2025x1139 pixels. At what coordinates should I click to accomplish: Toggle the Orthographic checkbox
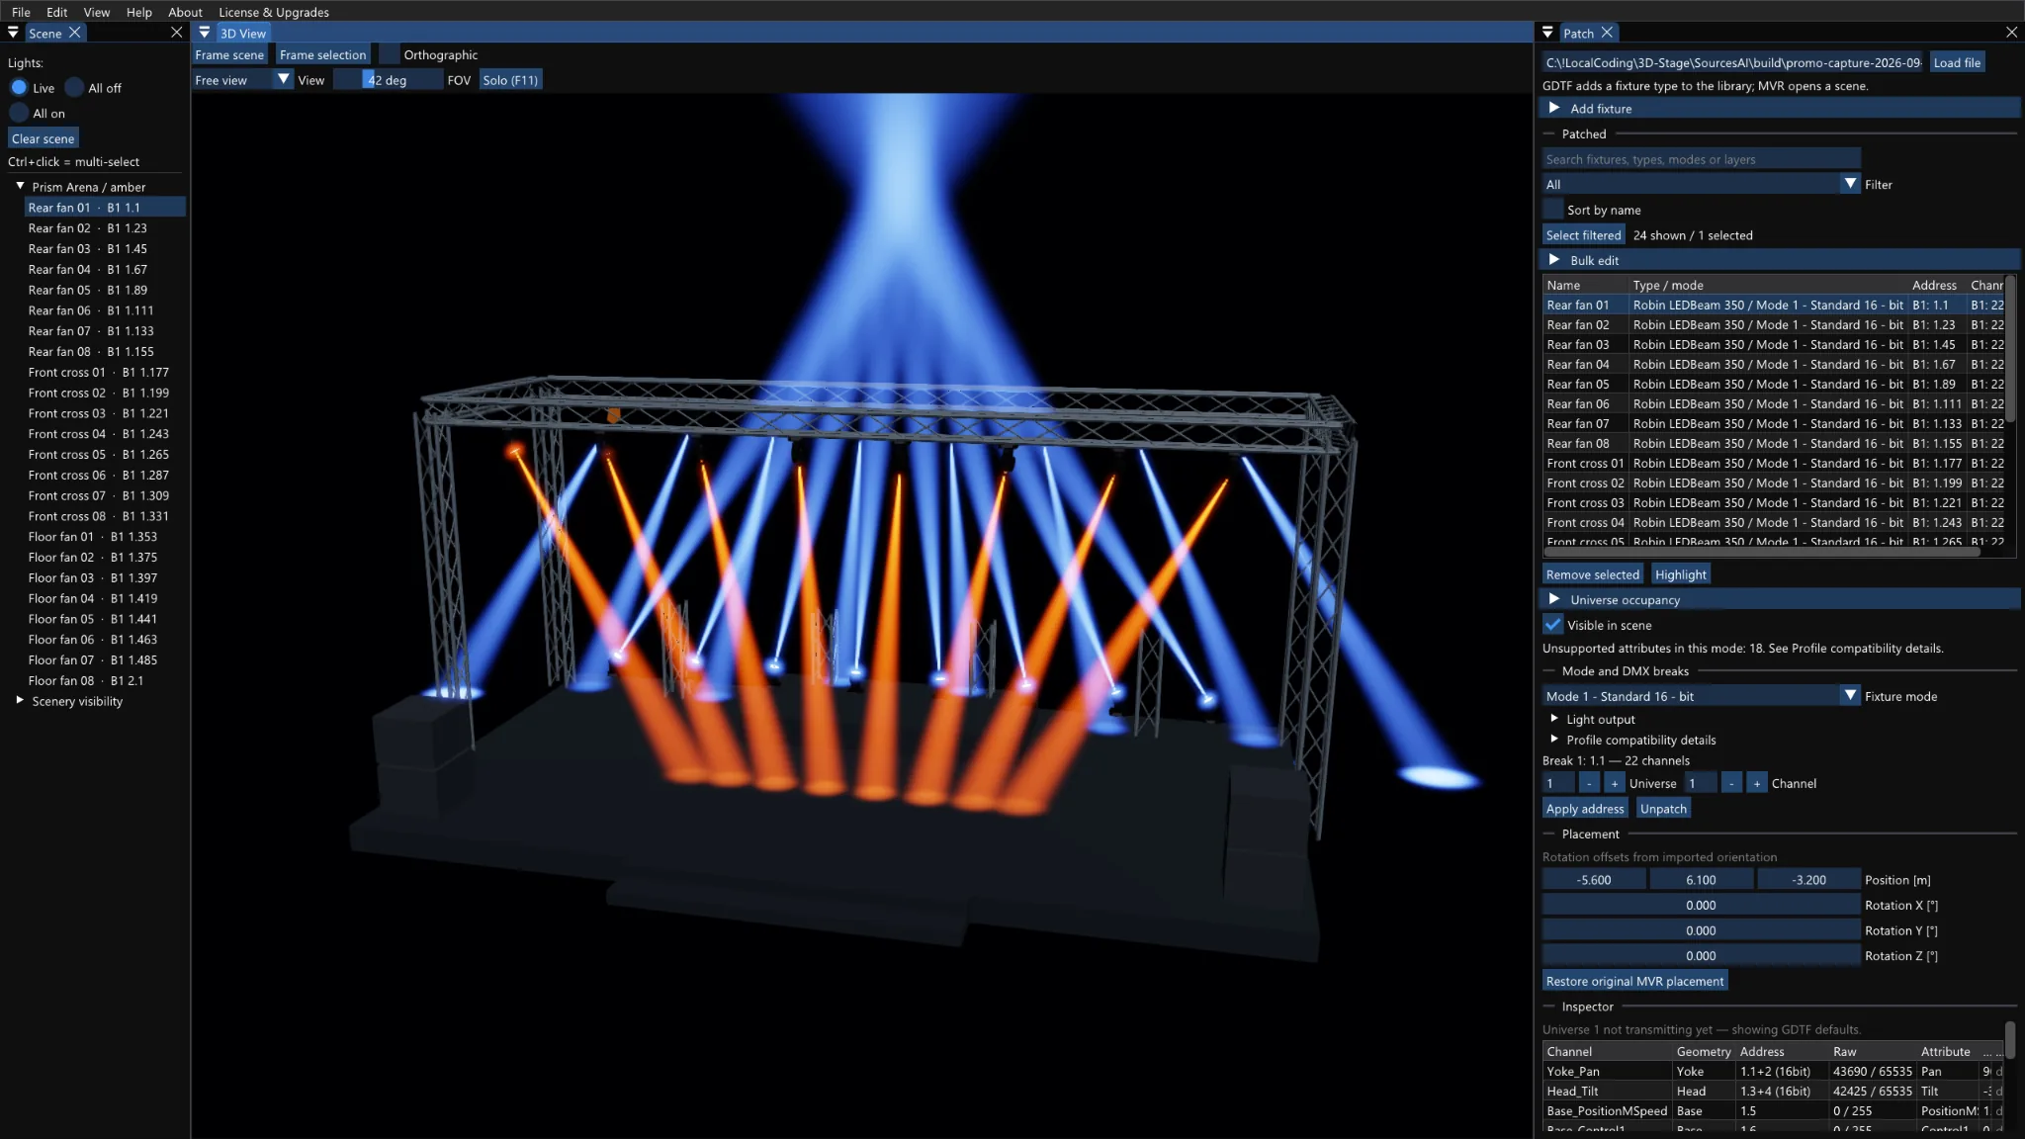click(390, 55)
